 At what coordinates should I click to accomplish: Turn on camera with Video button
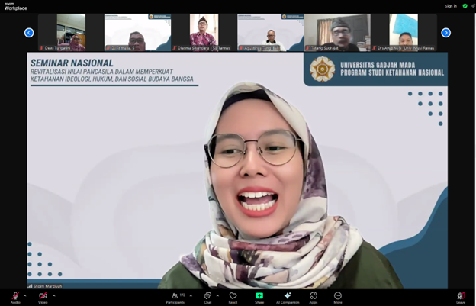[x=43, y=296]
